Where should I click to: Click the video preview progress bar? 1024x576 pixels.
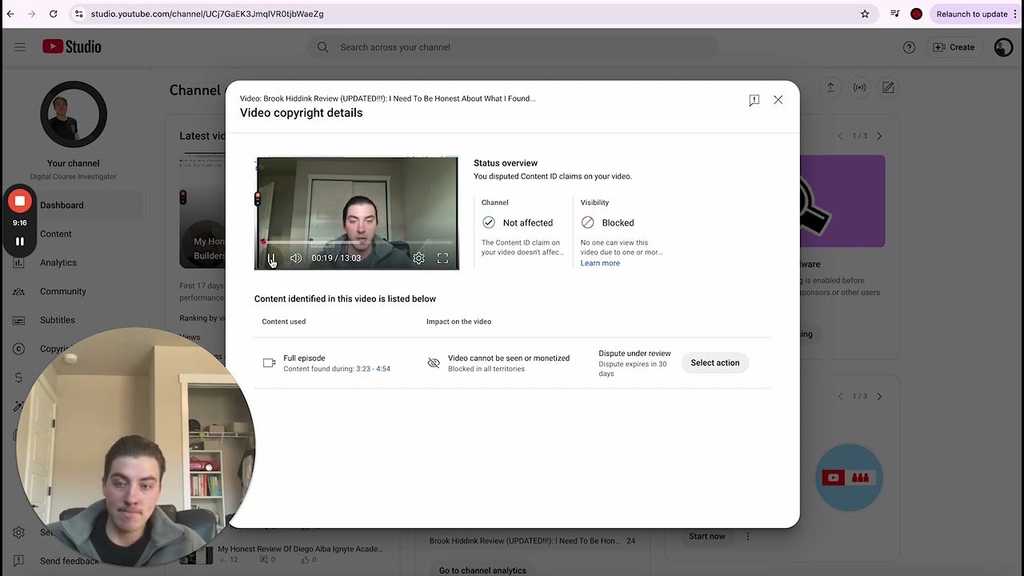[357, 242]
